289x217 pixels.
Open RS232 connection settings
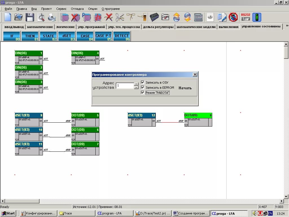(x=246, y=17)
